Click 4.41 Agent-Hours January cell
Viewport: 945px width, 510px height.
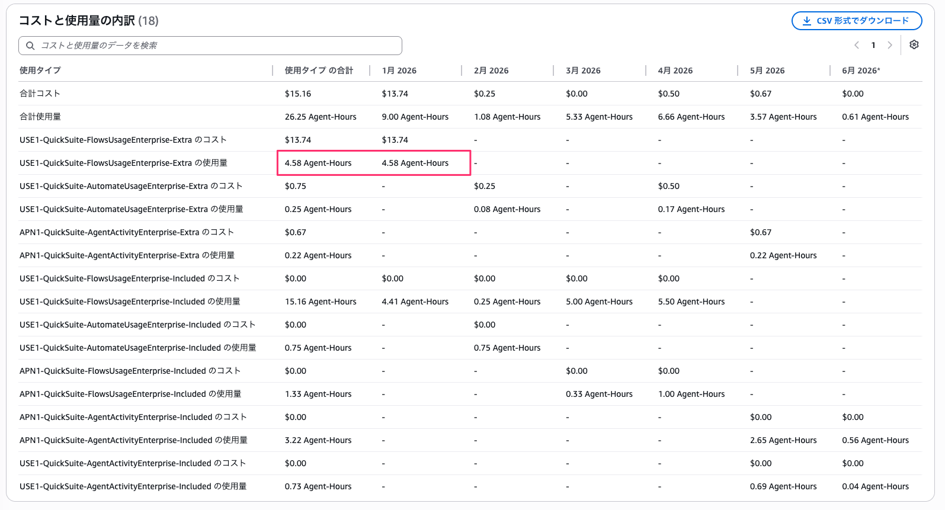click(x=415, y=301)
